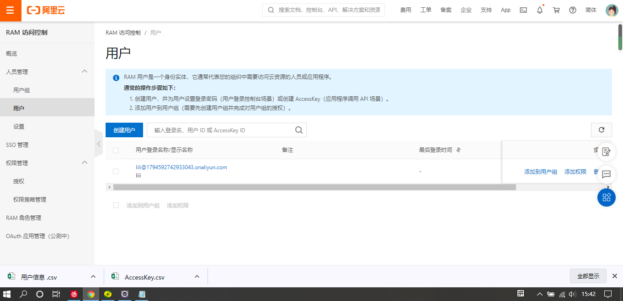Open notifications bell icon
Image resolution: width=623 pixels, height=301 pixels.
point(540,10)
